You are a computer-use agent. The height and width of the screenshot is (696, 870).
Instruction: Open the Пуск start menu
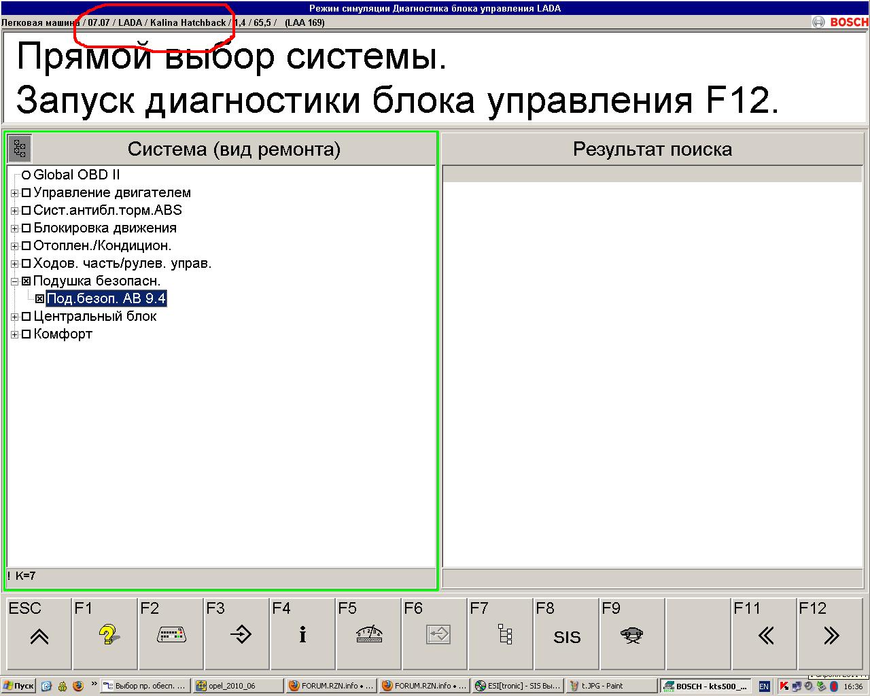18,686
